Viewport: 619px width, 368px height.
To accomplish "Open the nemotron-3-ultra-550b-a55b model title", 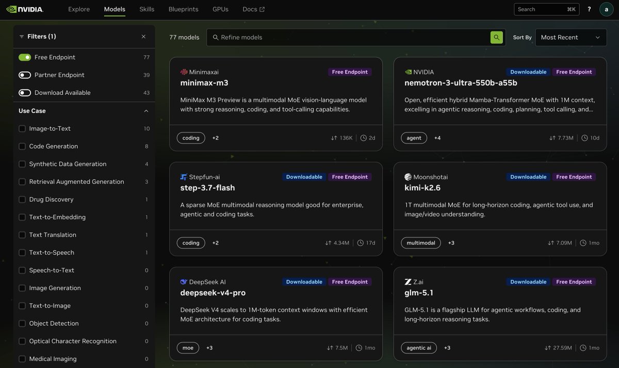I will (461, 83).
